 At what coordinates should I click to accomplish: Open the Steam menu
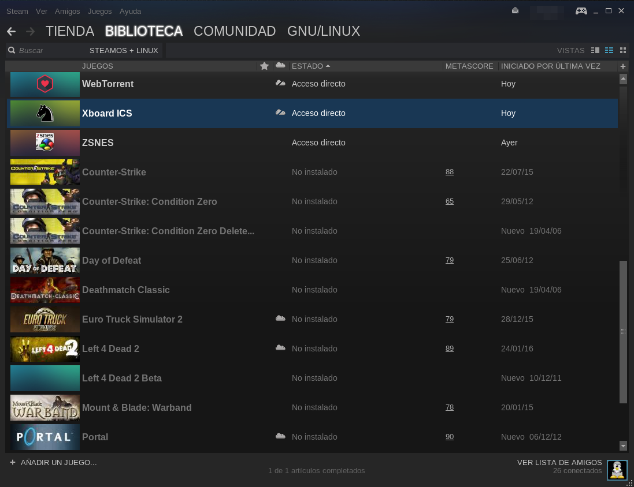(17, 12)
